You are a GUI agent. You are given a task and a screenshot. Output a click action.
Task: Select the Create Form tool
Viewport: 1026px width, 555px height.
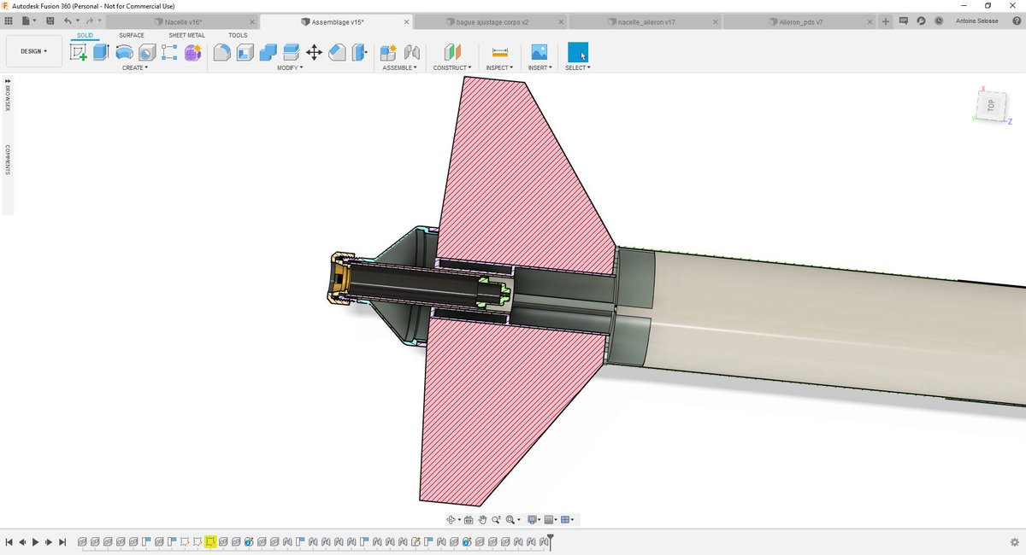point(192,52)
